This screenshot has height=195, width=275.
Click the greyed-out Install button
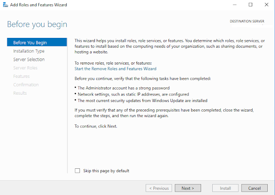[225, 188]
